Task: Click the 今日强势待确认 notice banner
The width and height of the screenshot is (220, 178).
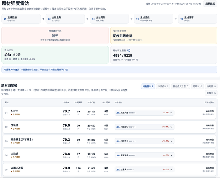Action: point(109,69)
